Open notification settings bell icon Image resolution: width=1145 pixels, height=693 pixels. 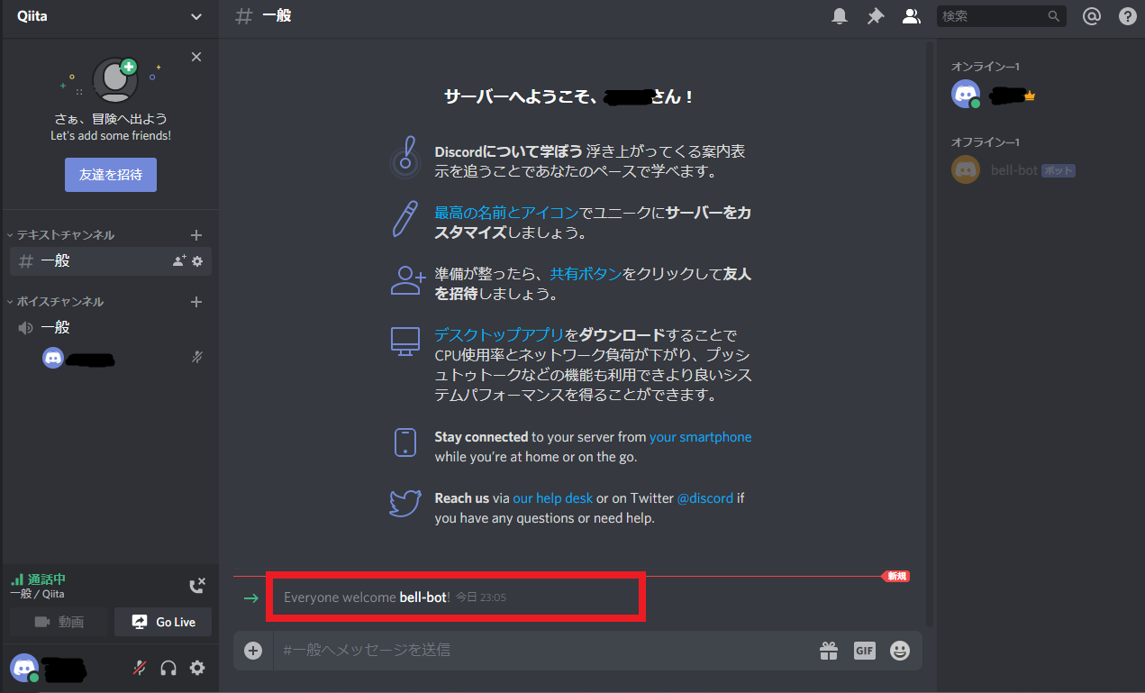pos(840,16)
